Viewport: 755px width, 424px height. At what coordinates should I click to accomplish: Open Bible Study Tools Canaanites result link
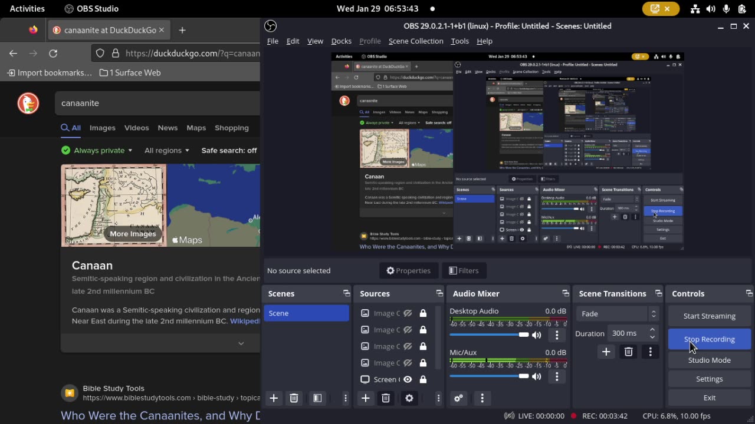[160, 416]
